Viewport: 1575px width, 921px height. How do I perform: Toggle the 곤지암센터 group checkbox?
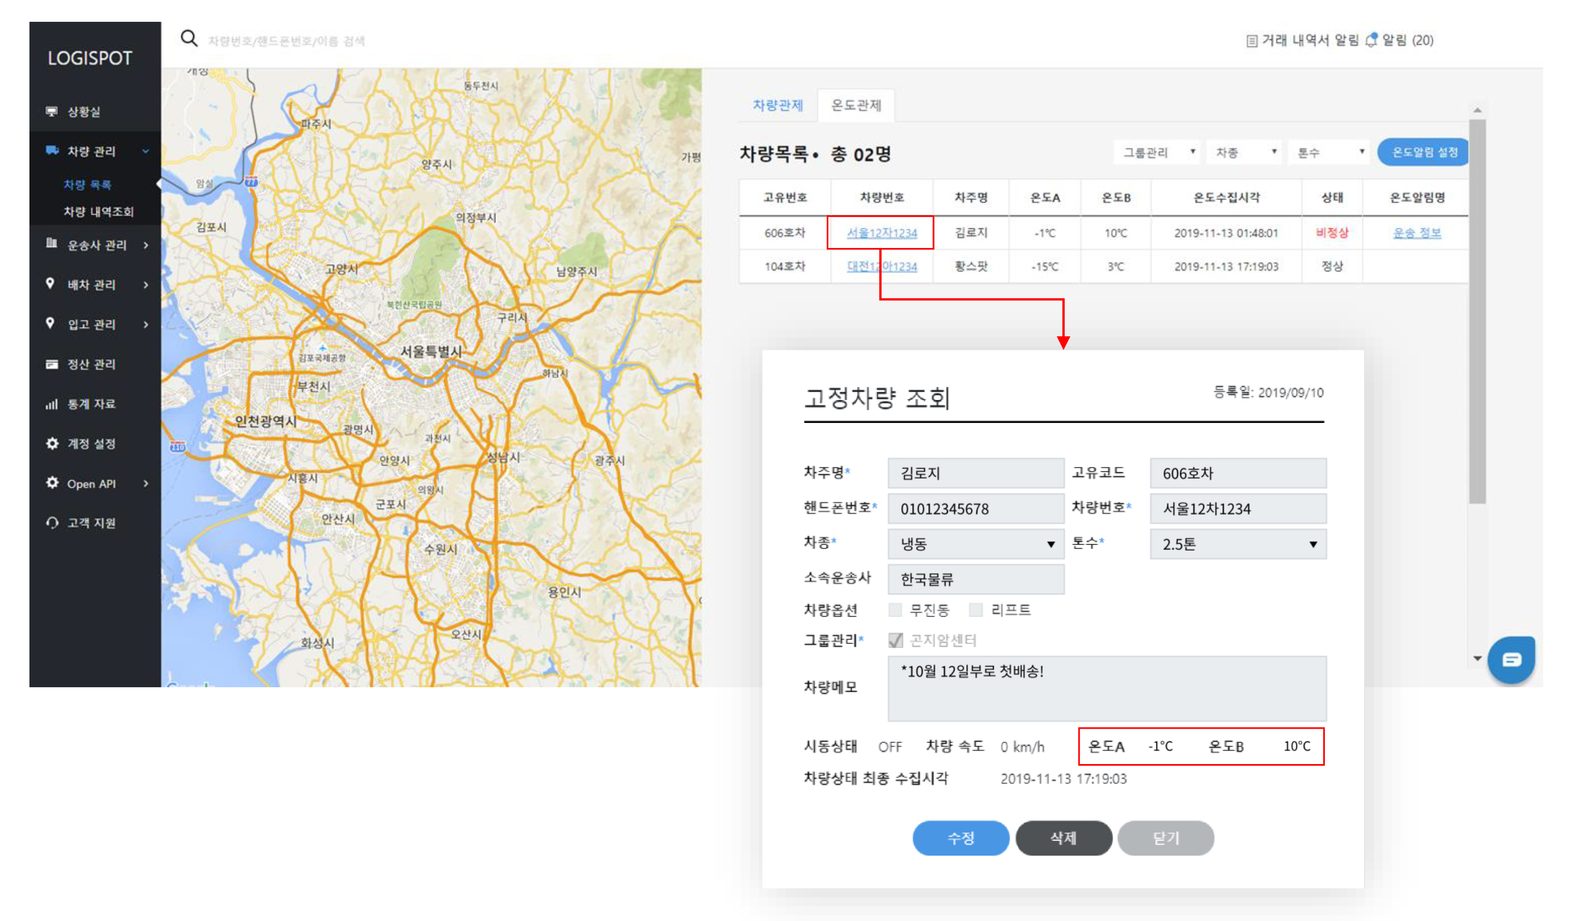point(895,640)
